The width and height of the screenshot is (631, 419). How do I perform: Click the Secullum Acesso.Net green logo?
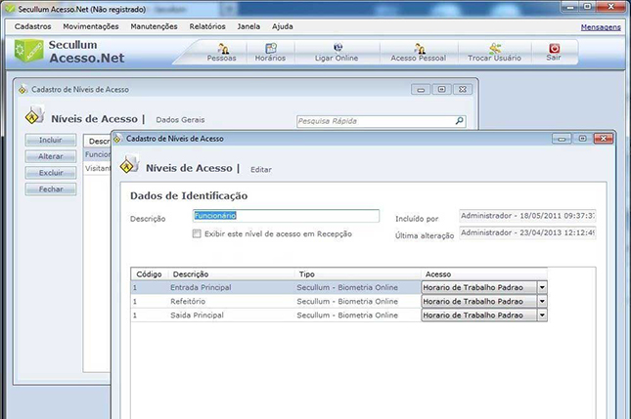[x=28, y=51]
